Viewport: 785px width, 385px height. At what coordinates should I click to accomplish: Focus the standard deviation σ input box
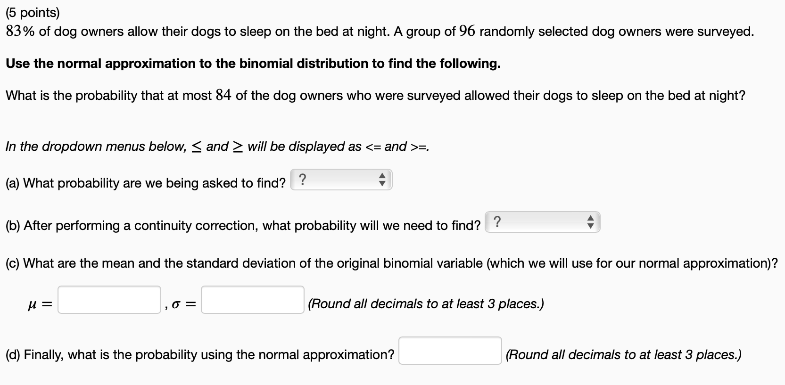click(253, 300)
